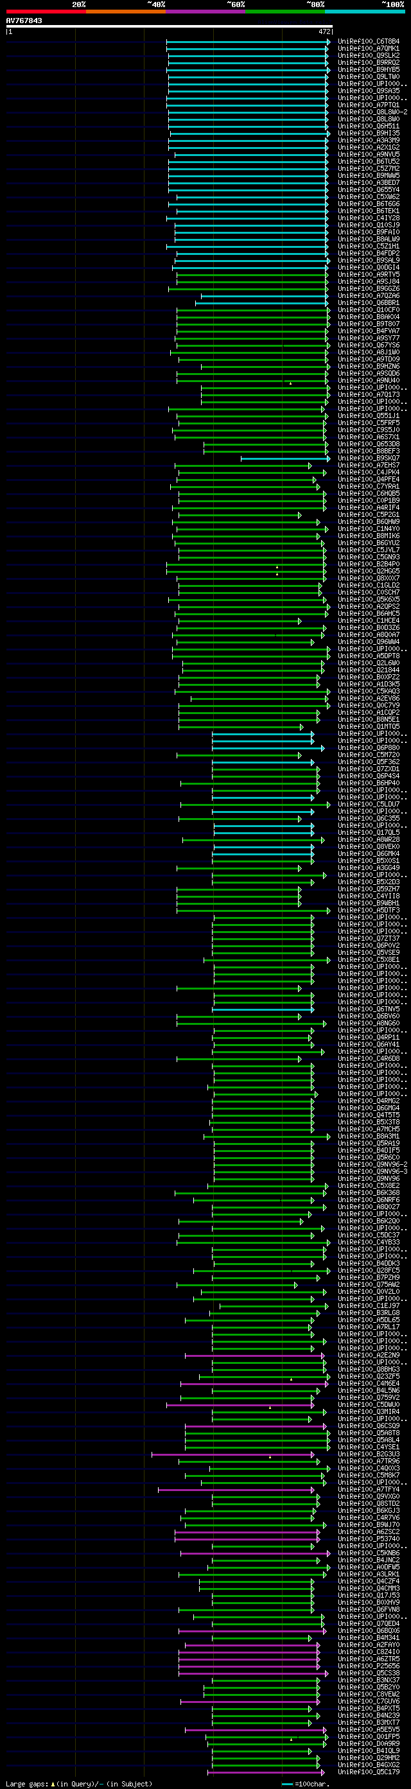Click the UniRef100_B2G3U3 label
Screen dimensions: 411x1789
[369, 1454]
